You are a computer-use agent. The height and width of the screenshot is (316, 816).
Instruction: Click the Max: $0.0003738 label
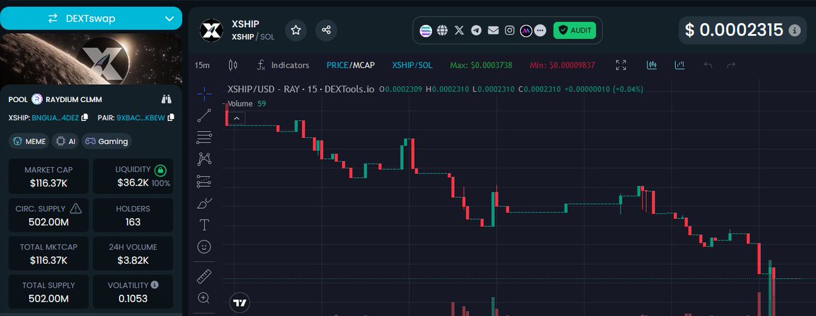(481, 65)
